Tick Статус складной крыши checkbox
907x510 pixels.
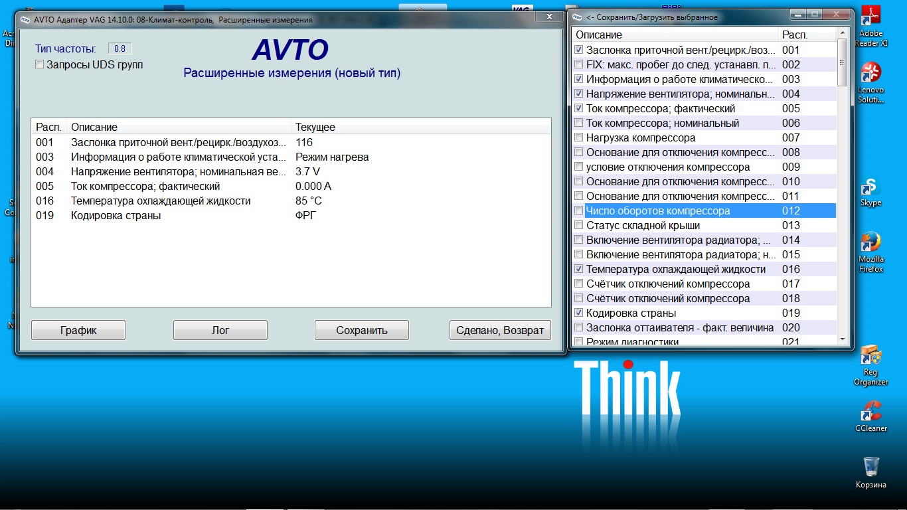579,225
